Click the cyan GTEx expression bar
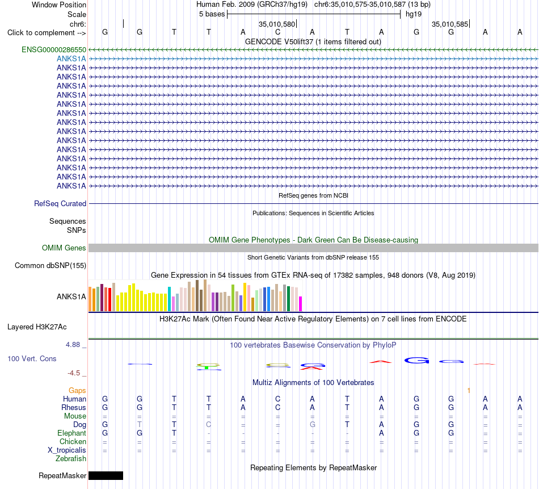This screenshot has height=489, width=539. [x=169, y=299]
